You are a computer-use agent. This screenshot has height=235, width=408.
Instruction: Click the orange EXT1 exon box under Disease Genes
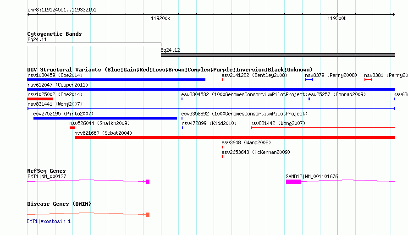[x=148, y=215]
